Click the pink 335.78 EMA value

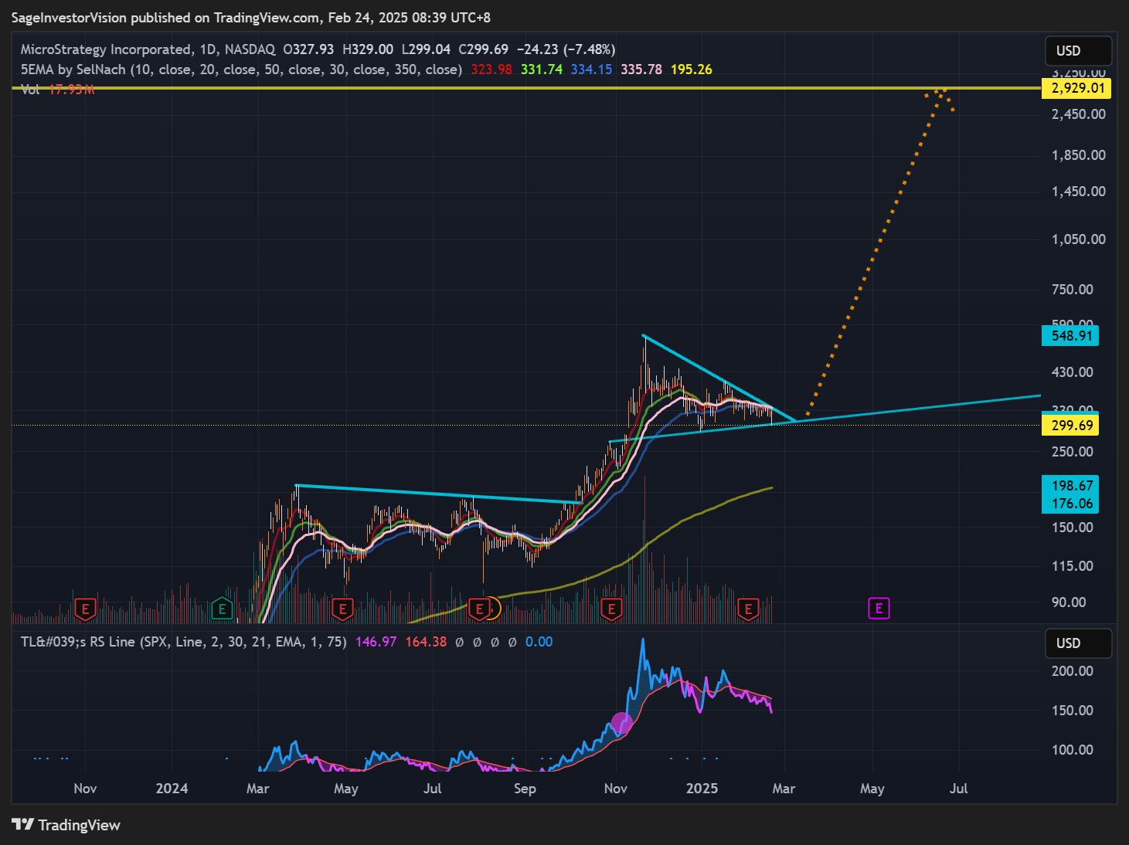tap(641, 70)
